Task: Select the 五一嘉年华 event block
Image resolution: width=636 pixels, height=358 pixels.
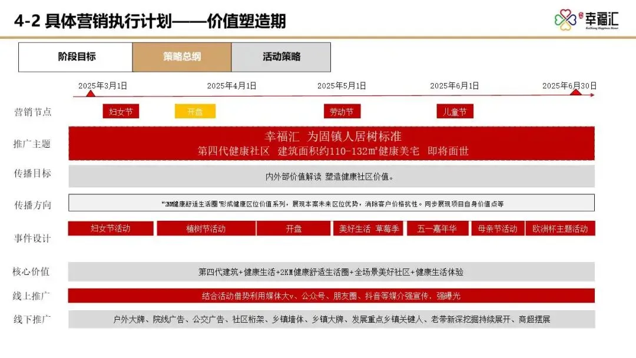Action: tap(436, 228)
